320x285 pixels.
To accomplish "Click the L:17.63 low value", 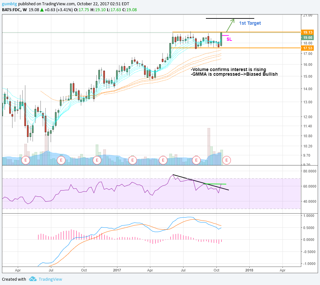I will 113,10.
